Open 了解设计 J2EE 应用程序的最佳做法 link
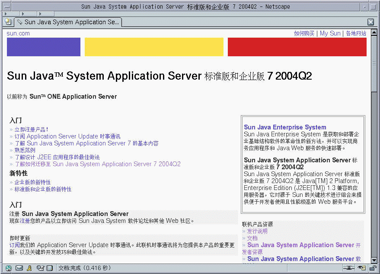Screen dimensions: 380x274 coord(57,157)
